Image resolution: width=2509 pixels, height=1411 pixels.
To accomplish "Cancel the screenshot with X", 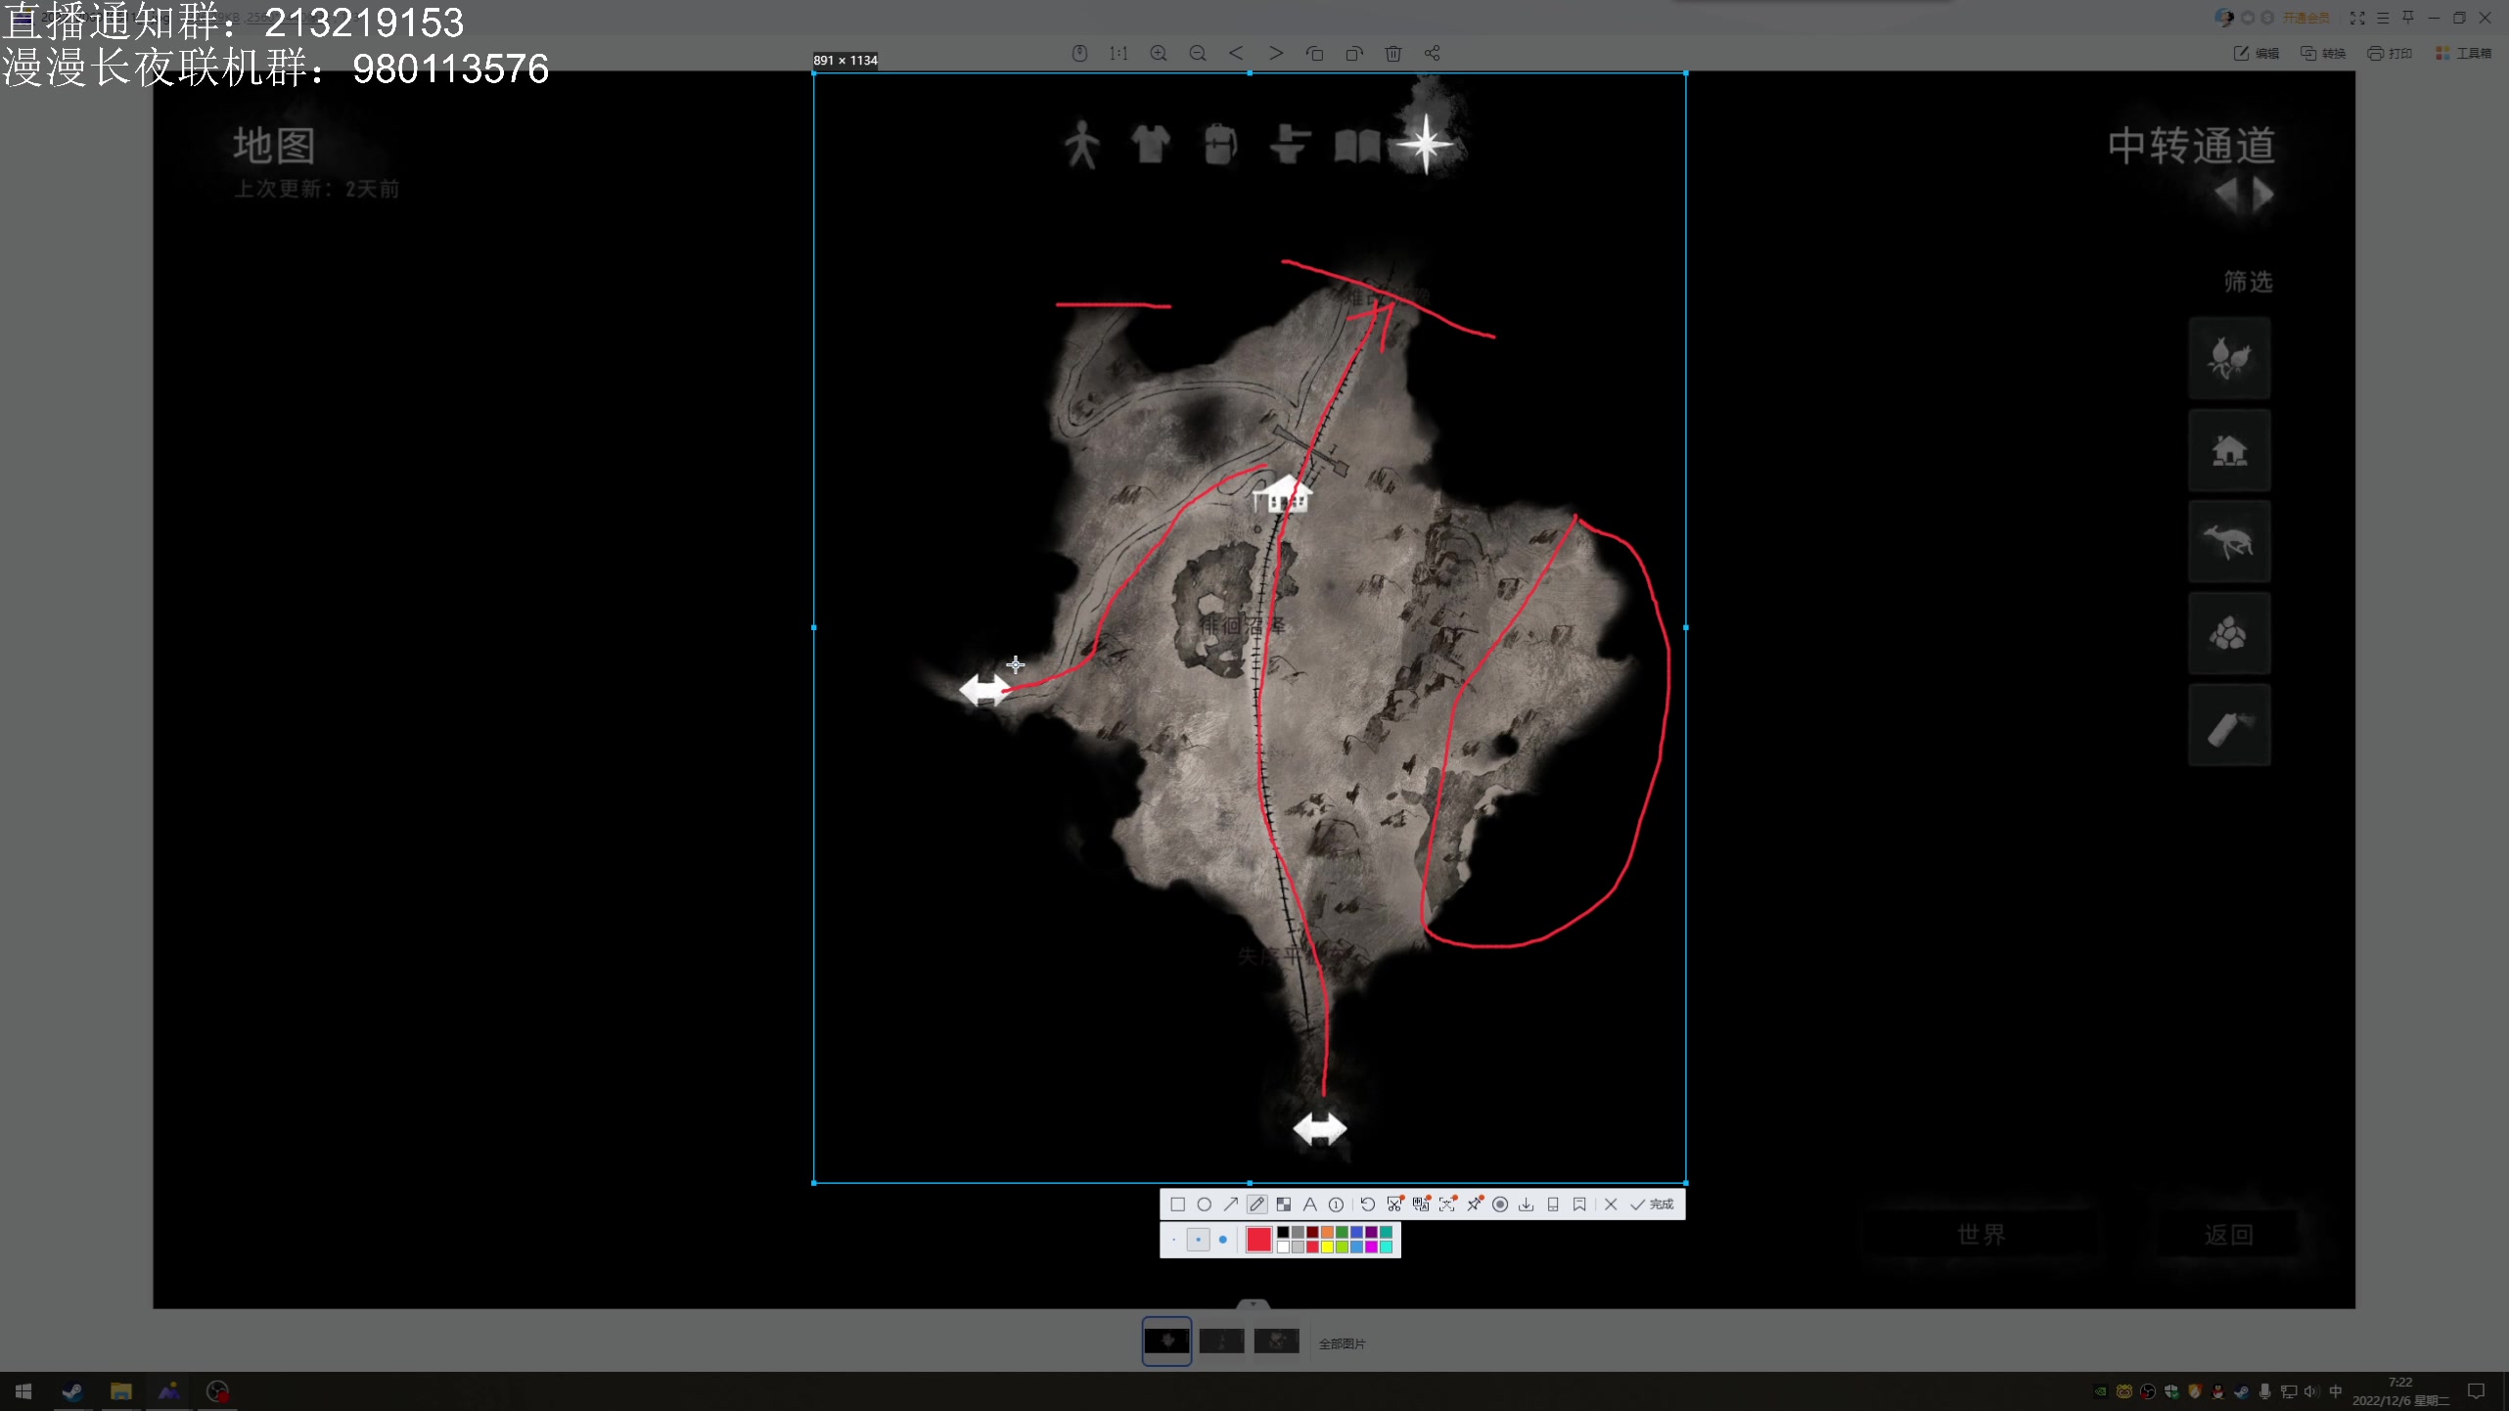I will (x=1611, y=1205).
